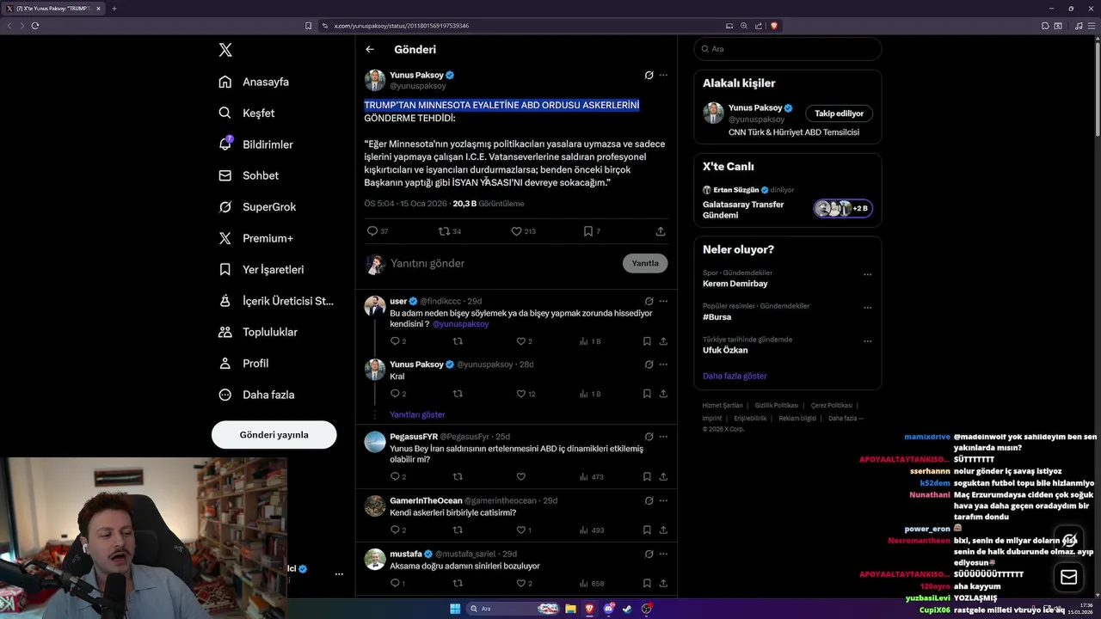Click Yanıtını gönder reply field
The height and width of the screenshot is (619, 1101).
tap(502, 263)
